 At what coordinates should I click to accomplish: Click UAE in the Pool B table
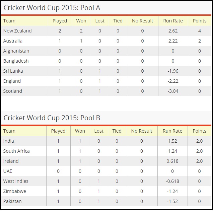[8, 171]
